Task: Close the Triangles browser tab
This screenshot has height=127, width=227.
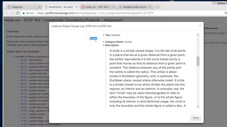Action: click(150, 7)
